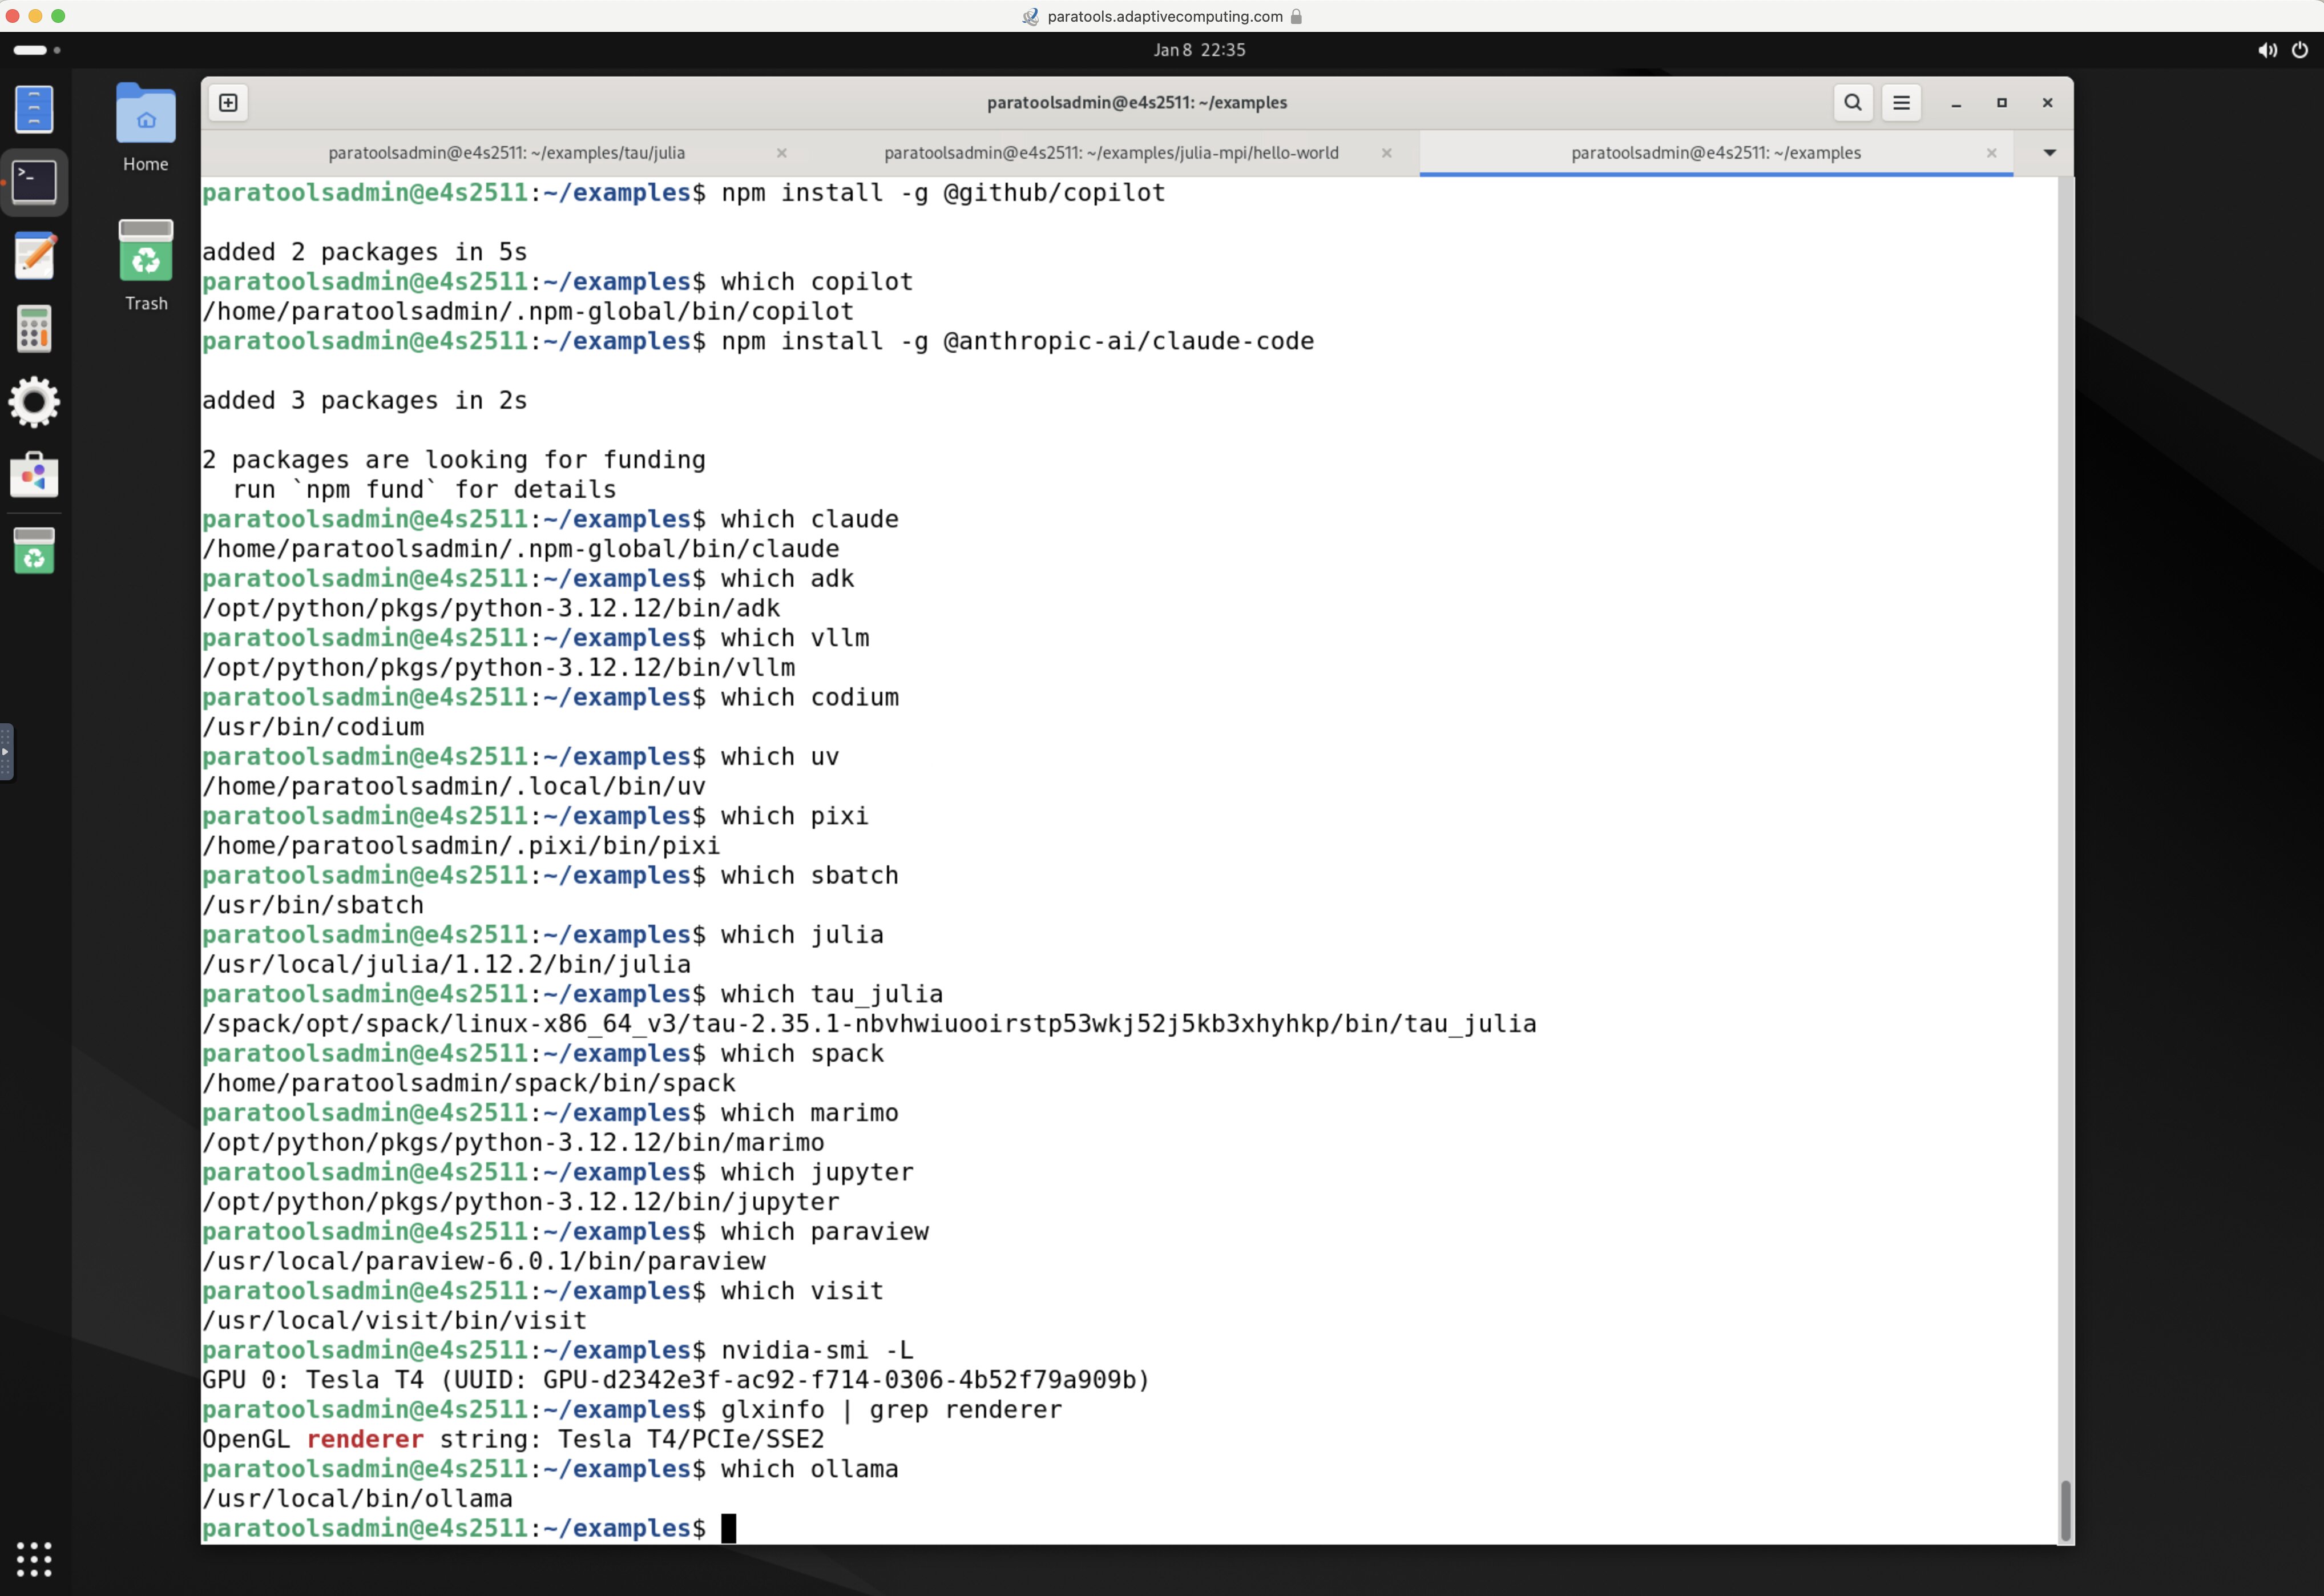Open the Calculator from the dock
2324x1596 pixels.
pos(34,329)
